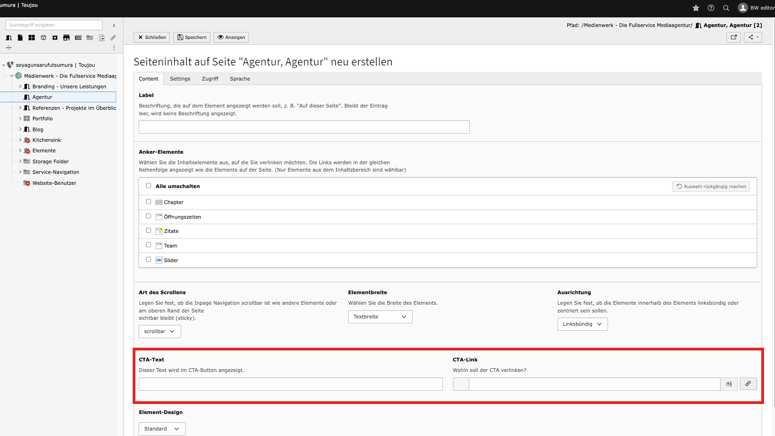Click the open in new window icon
Screen dimensions: 775x436
pyautogui.click(x=733, y=37)
